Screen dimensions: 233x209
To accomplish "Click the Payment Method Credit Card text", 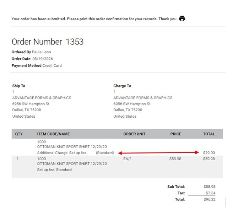I will click(52, 66).
